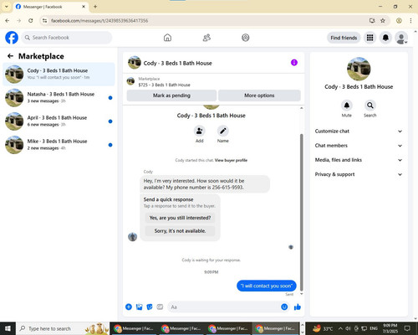Open the Windows notification center icon

[x=407, y=328]
